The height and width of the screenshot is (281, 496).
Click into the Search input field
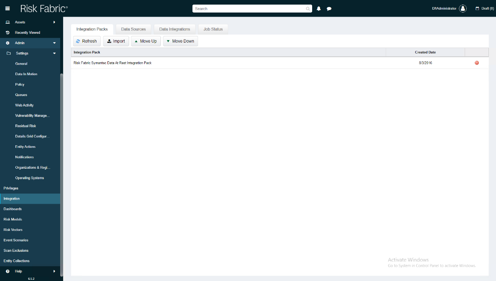coord(249,9)
